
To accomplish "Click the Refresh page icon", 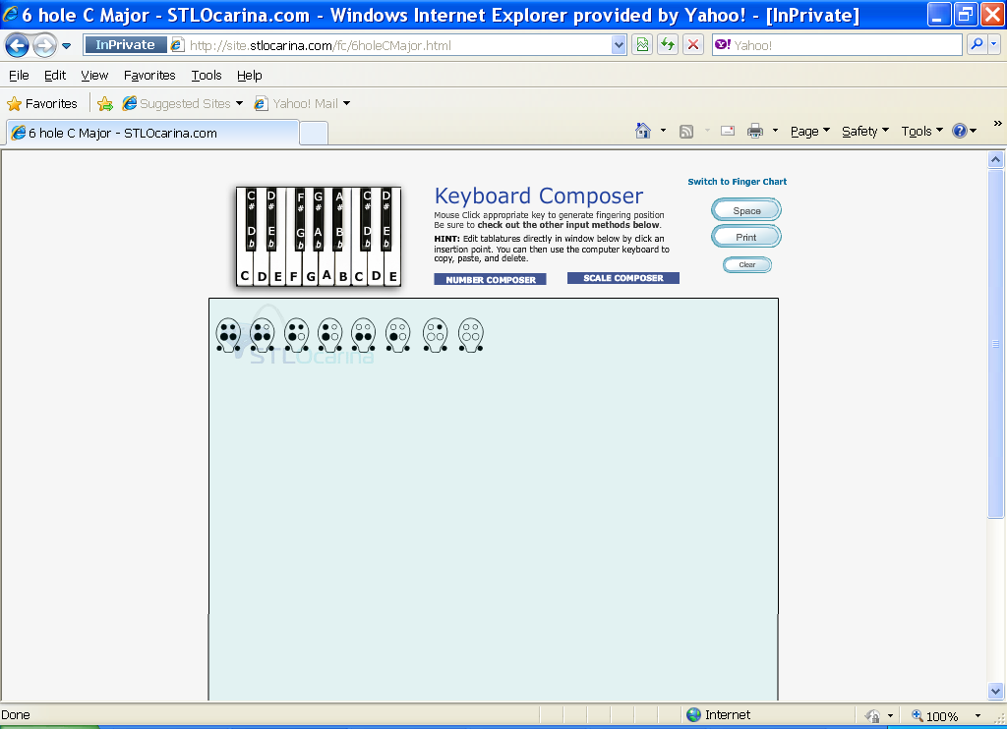I will 668,45.
